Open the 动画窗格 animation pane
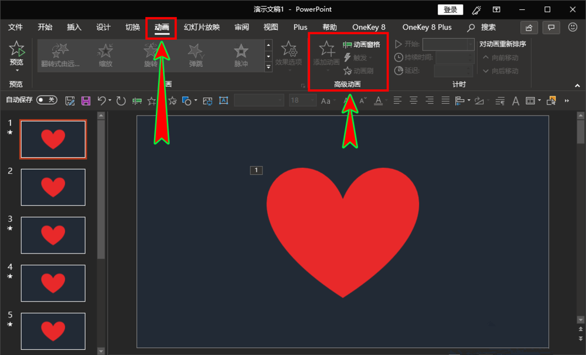 pos(362,45)
